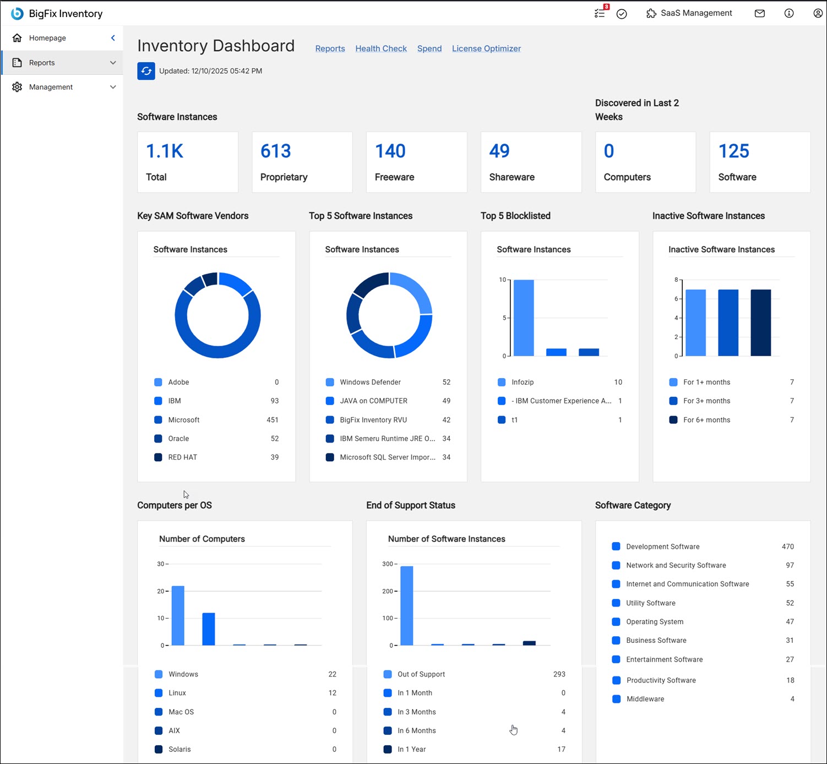
Task: Open the Health Check link
Action: click(380, 48)
